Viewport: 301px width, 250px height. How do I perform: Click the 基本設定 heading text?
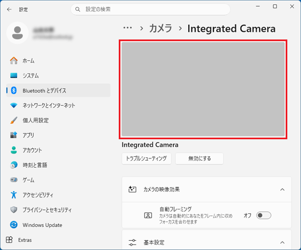(x=154, y=242)
